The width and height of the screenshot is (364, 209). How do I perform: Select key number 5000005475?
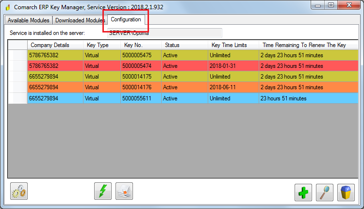pos(141,55)
